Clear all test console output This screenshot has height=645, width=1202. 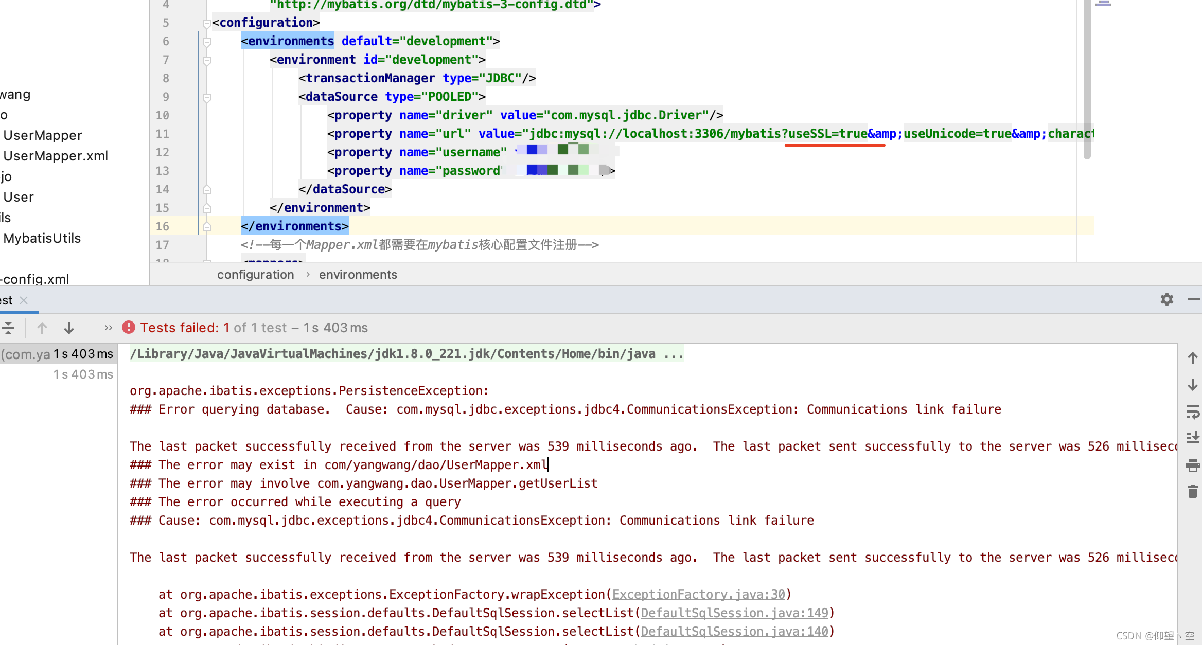click(1193, 491)
